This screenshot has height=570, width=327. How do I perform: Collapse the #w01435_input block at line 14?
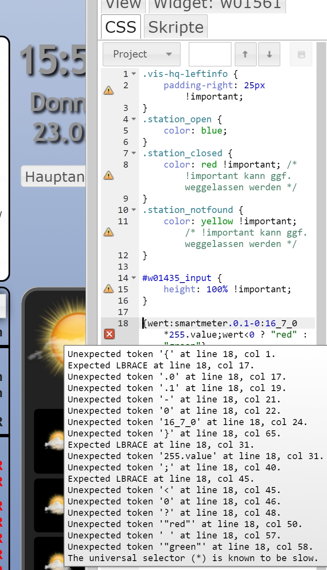tap(134, 278)
